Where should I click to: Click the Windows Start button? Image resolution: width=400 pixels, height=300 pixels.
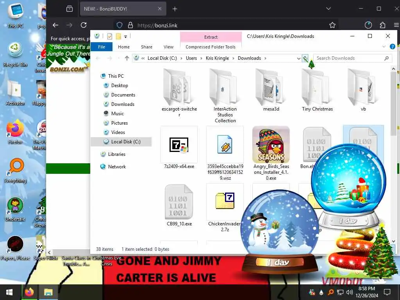coord(9,292)
